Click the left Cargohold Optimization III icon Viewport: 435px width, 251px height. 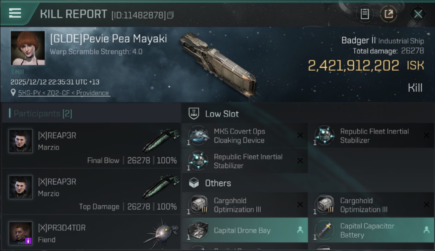[x=198, y=205]
